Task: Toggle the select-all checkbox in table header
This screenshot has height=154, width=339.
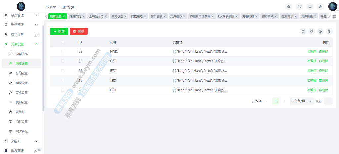Action: (x=63, y=42)
